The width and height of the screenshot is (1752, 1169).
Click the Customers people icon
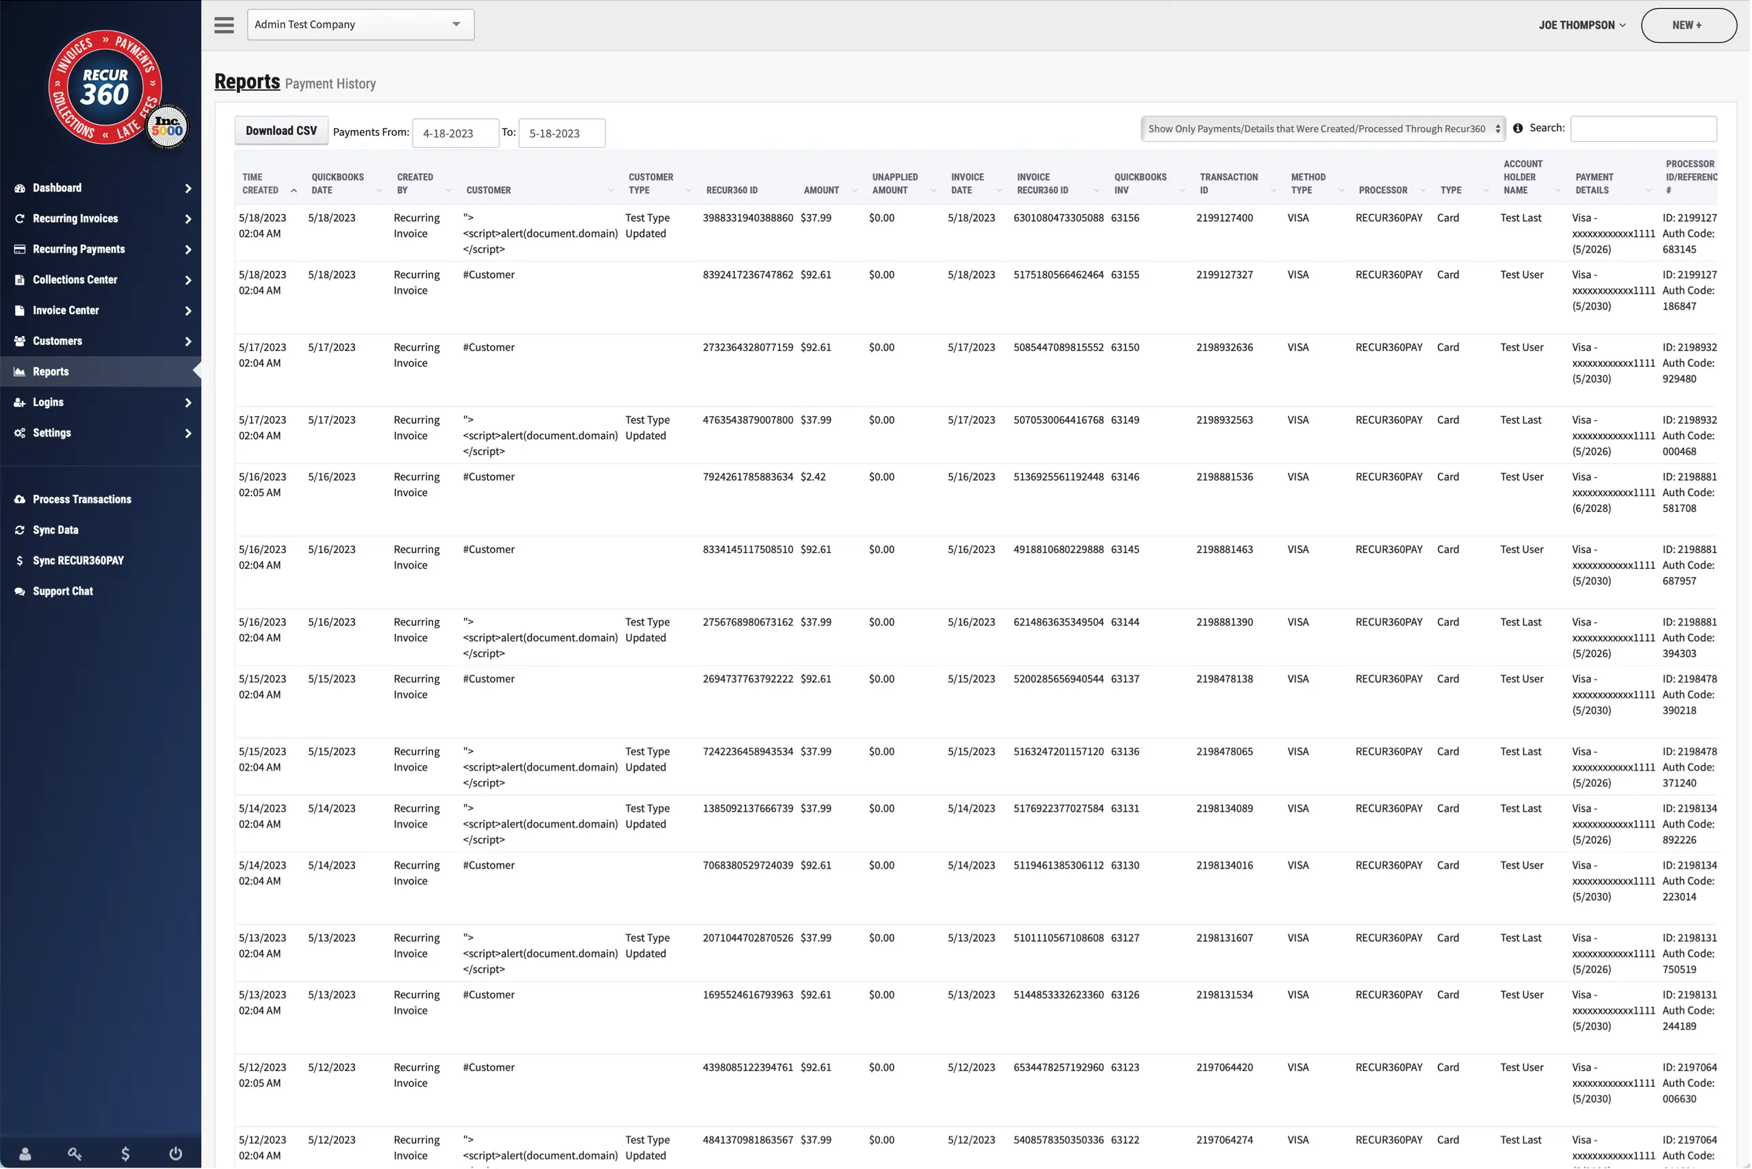point(20,342)
